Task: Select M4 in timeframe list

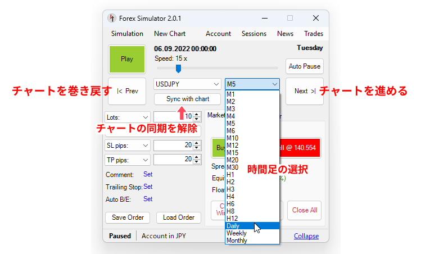Action: [252, 116]
